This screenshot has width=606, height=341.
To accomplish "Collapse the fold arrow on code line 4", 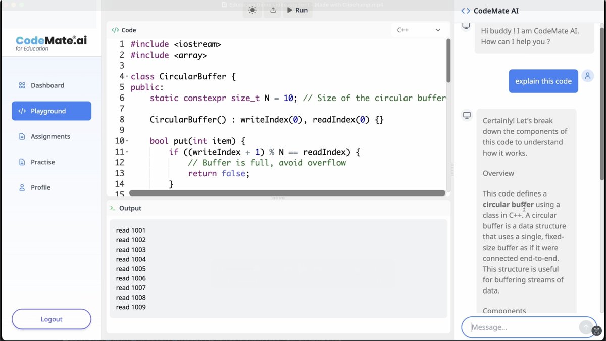I will click(127, 77).
